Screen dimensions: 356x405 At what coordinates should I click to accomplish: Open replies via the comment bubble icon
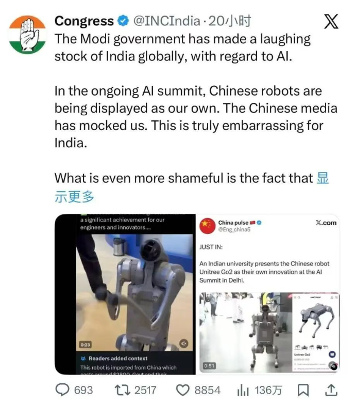(x=62, y=390)
